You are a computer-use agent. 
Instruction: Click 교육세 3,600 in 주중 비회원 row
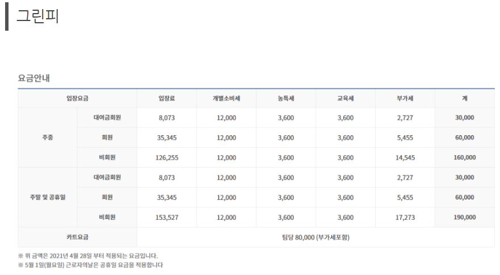[x=346, y=157]
